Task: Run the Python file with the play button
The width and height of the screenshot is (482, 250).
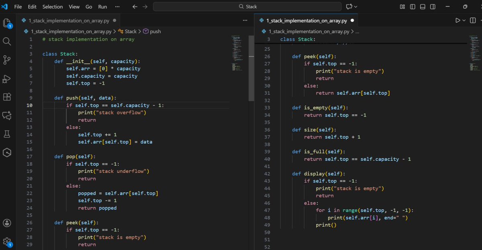Action: [x=458, y=20]
